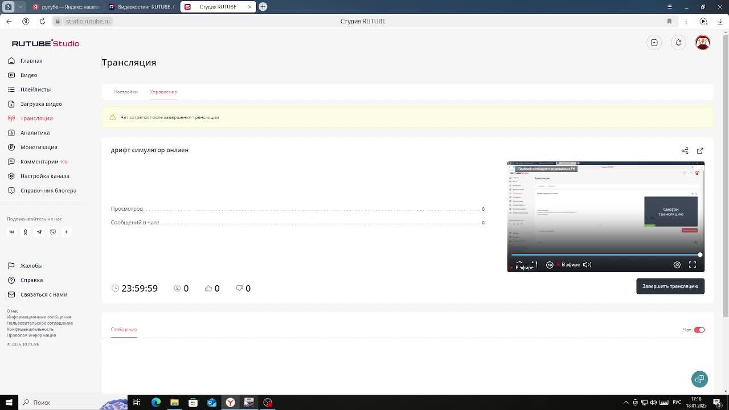Switch to the Настройки tab
Viewport: 729px width, 410px height.
(x=126, y=92)
